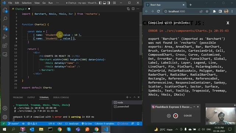This screenshot has height=133, width=236.
Task: Expand the overflow menu ellipsis in menu bar
Action: pos(58,3)
